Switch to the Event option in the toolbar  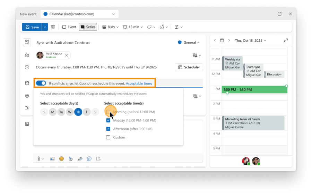coord(69,27)
